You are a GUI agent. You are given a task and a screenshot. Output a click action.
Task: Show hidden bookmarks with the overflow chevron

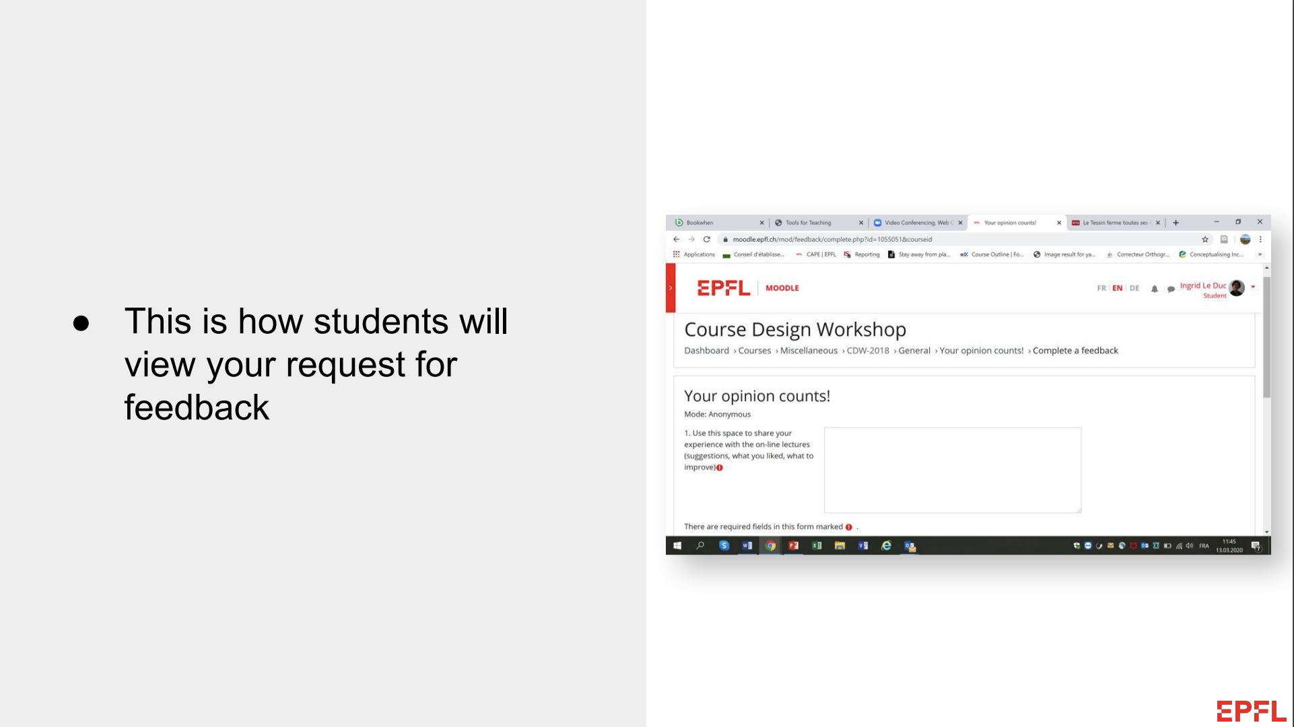(1260, 254)
